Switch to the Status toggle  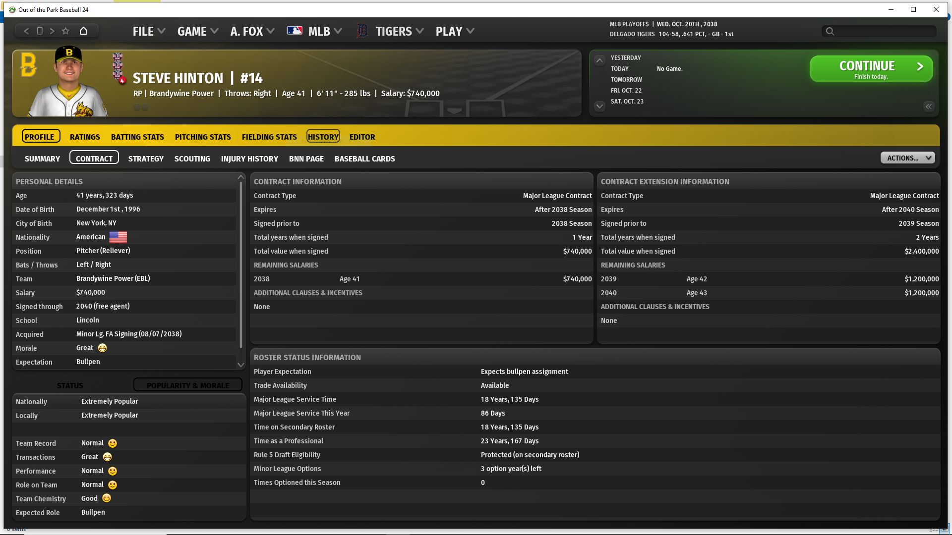pyautogui.click(x=70, y=385)
